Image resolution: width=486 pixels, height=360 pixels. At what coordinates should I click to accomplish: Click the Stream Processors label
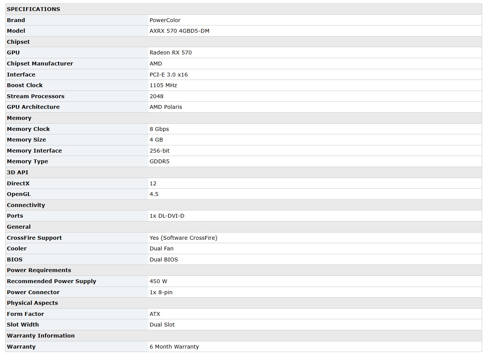click(x=36, y=96)
